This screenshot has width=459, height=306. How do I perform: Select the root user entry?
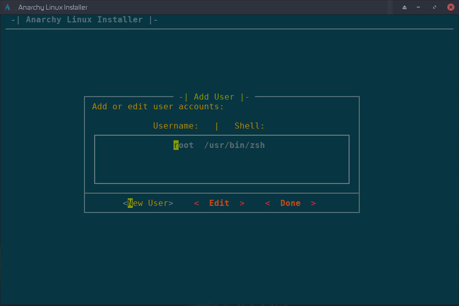183,145
